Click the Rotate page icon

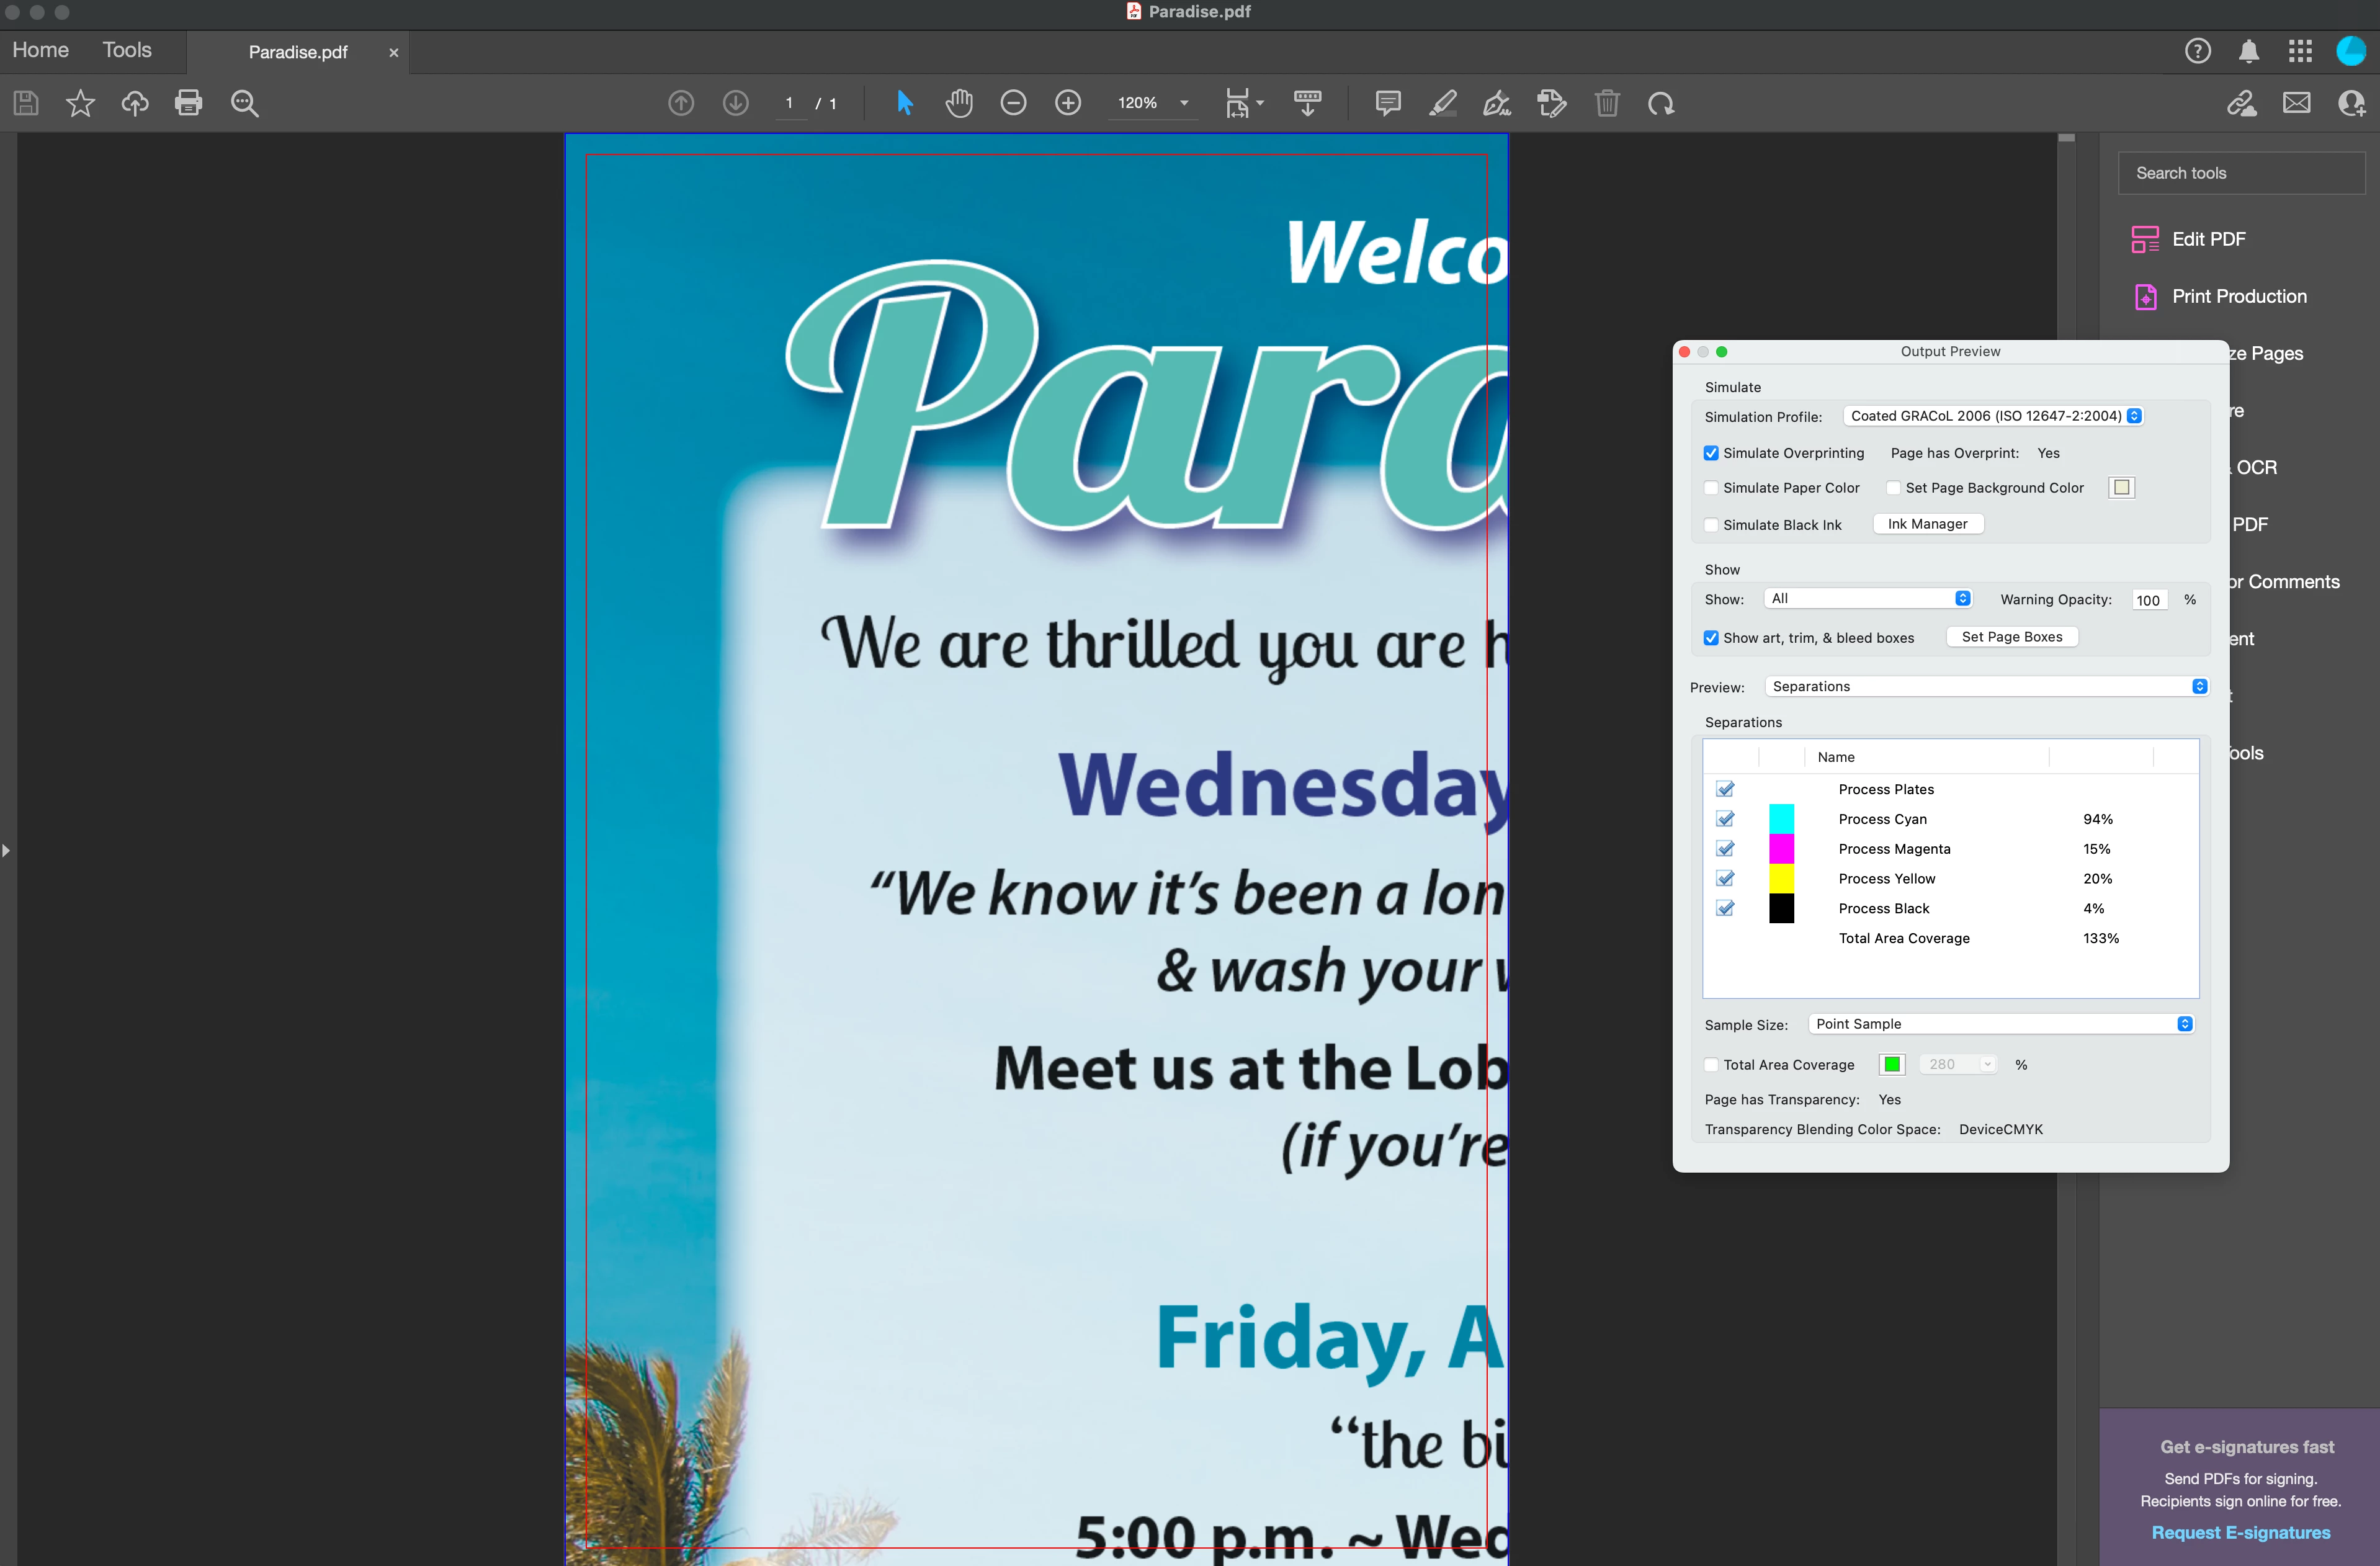click(1661, 103)
